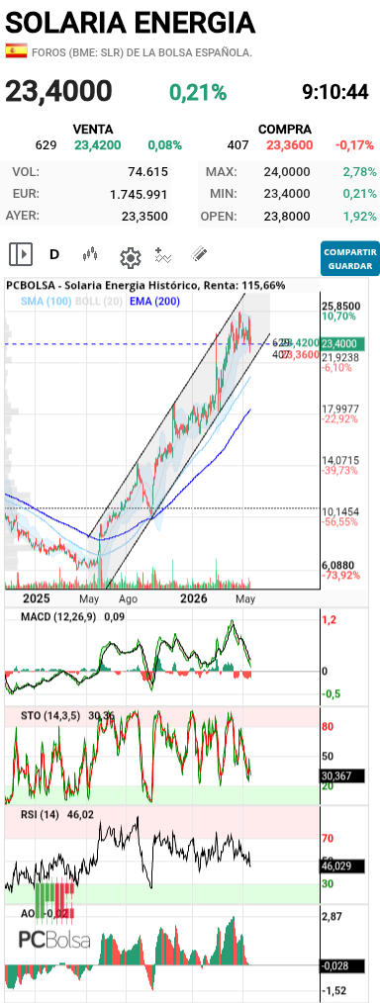Click the 17,9977 price axis label
380x1003 pixels.
(341, 409)
